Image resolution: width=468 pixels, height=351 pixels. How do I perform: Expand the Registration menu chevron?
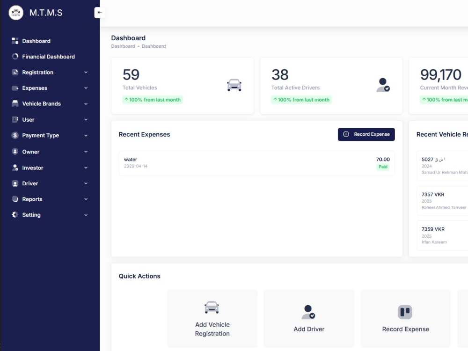[x=86, y=72]
